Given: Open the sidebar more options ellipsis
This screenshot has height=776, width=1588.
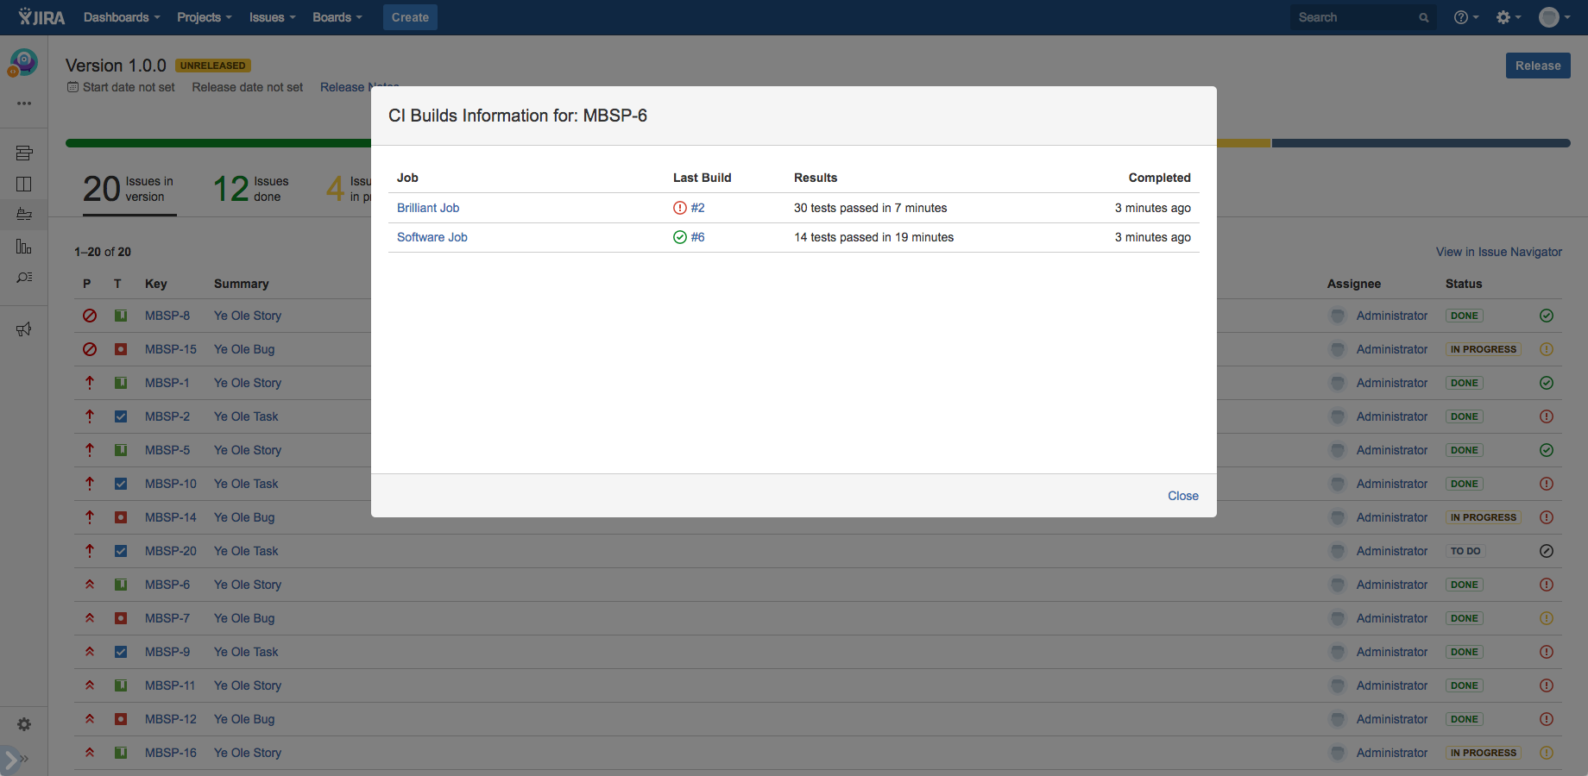Looking at the screenshot, I should [24, 103].
